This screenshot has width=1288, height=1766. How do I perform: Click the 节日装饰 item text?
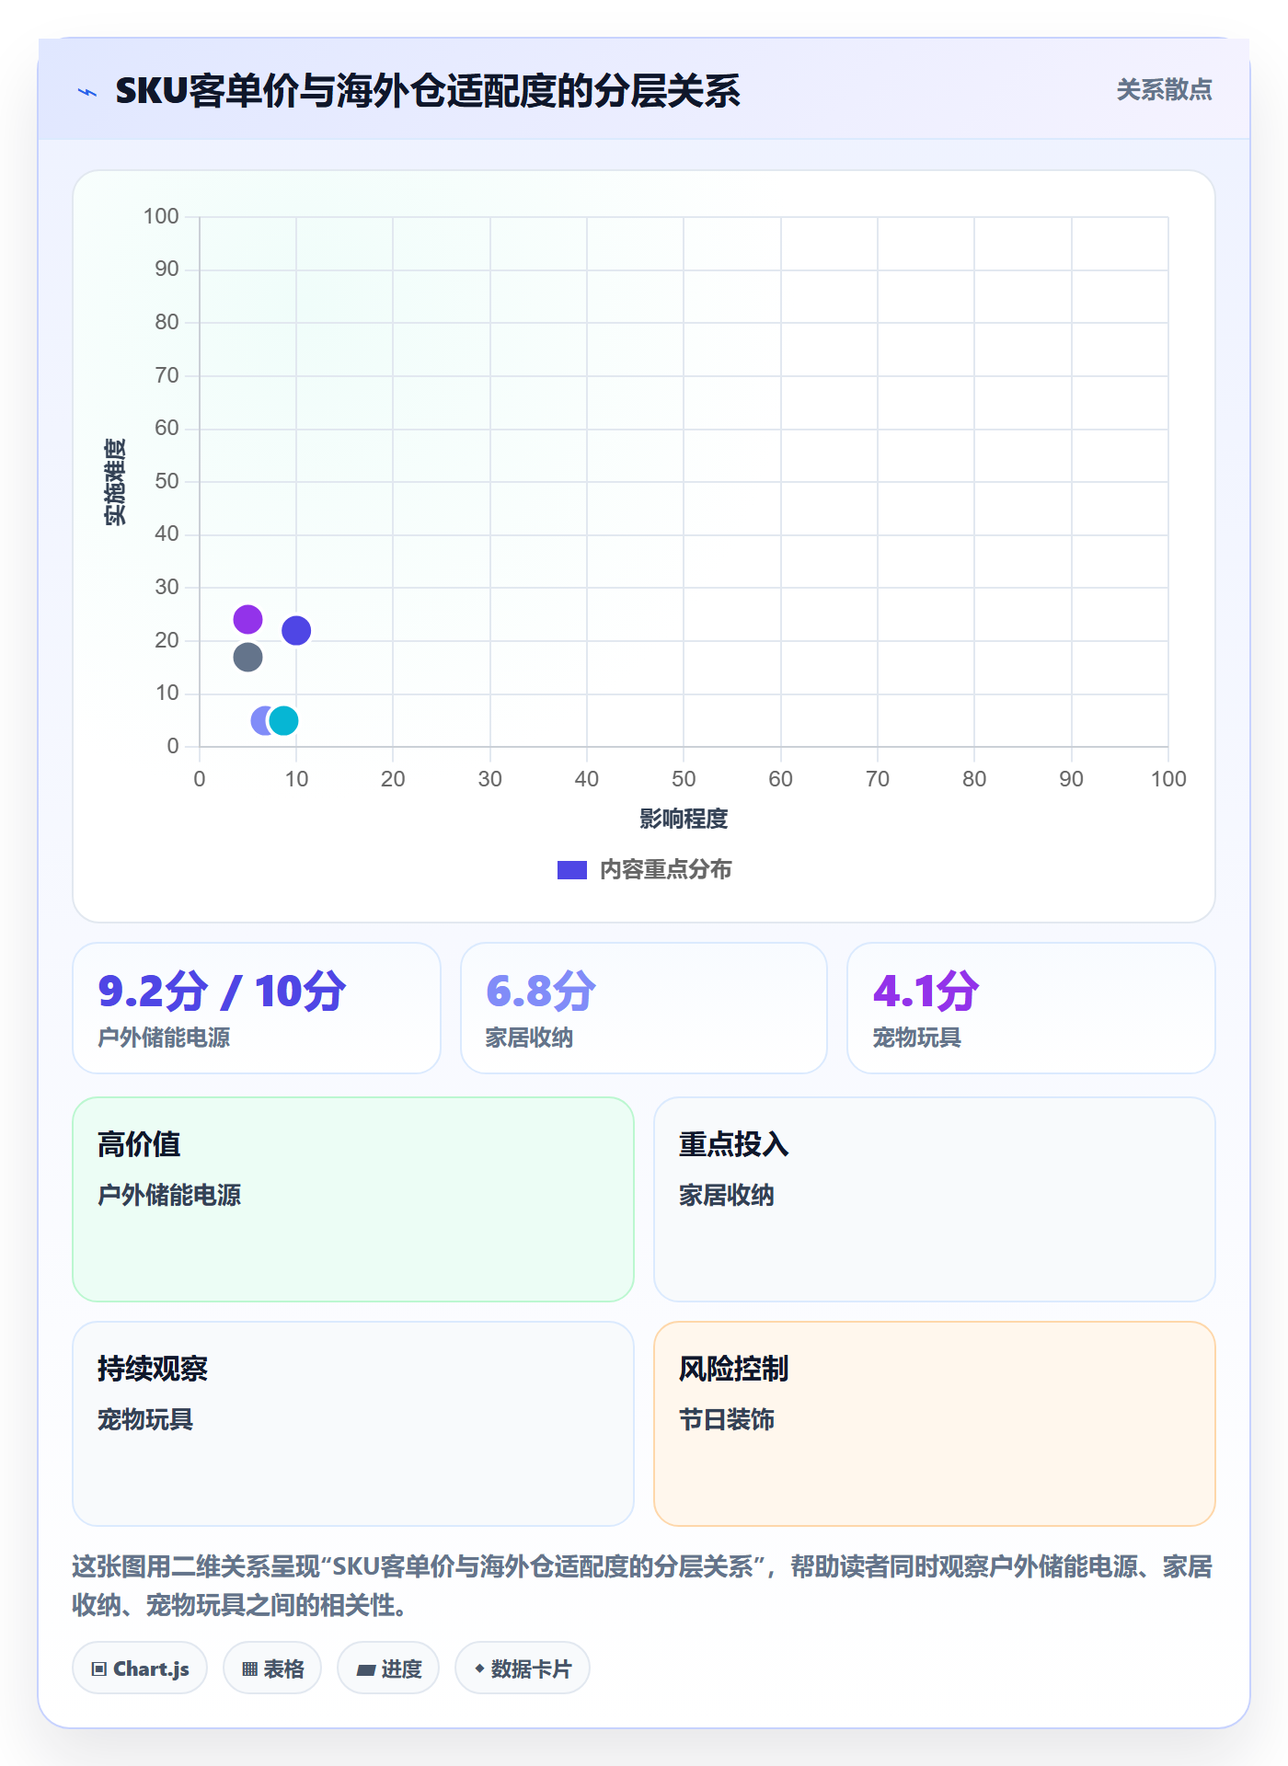[x=727, y=1419]
